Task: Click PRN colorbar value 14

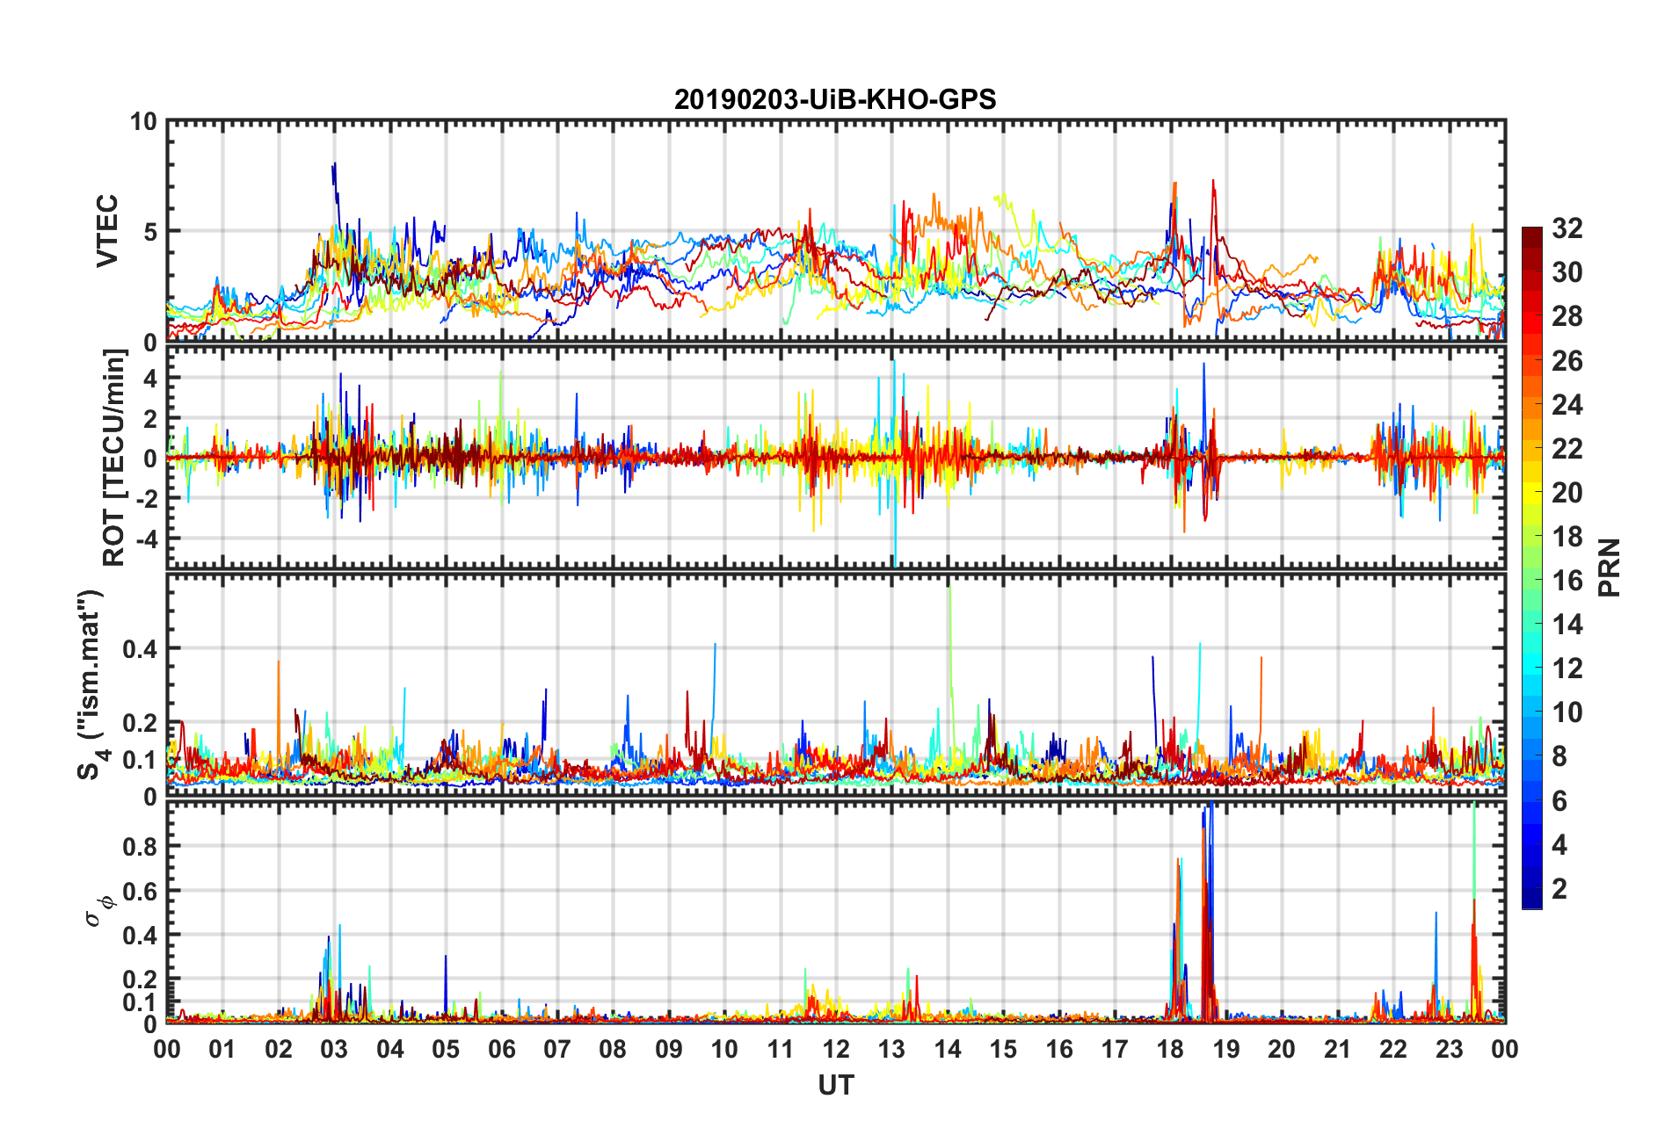Action: tap(1567, 624)
